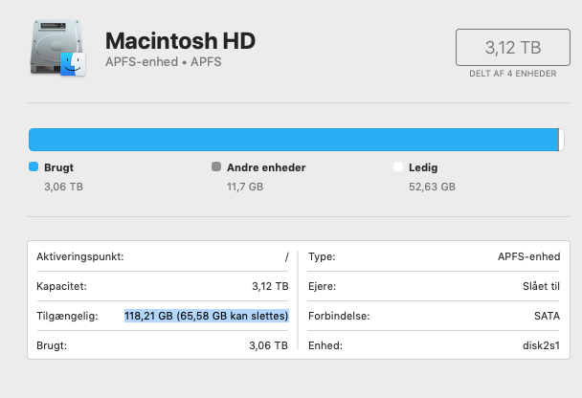Viewport: 582px width, 398px height.
Task: Click the blue used storage bar
Action: tap(293, 140)
